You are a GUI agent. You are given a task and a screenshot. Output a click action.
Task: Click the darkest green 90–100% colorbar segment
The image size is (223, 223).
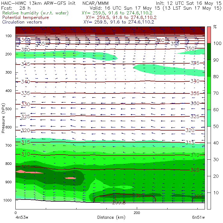pyautogui.click(x=209, y=52)
